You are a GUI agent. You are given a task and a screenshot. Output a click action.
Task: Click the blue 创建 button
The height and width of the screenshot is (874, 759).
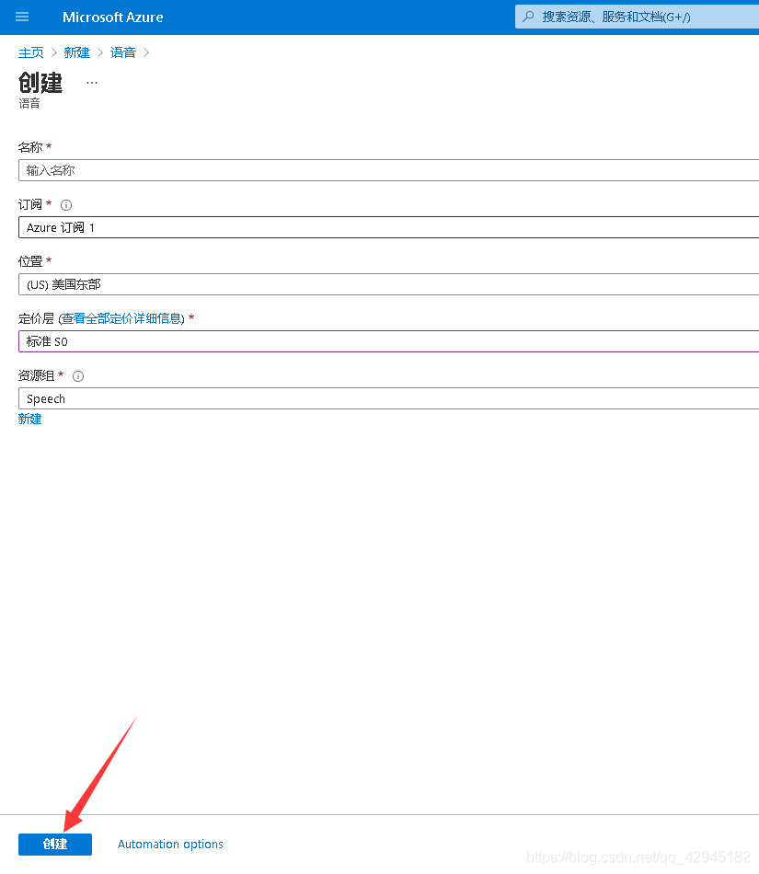[55, 844]
